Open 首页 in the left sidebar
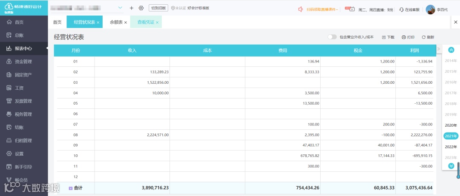460x196 pixels. click(x=24, y=22)
